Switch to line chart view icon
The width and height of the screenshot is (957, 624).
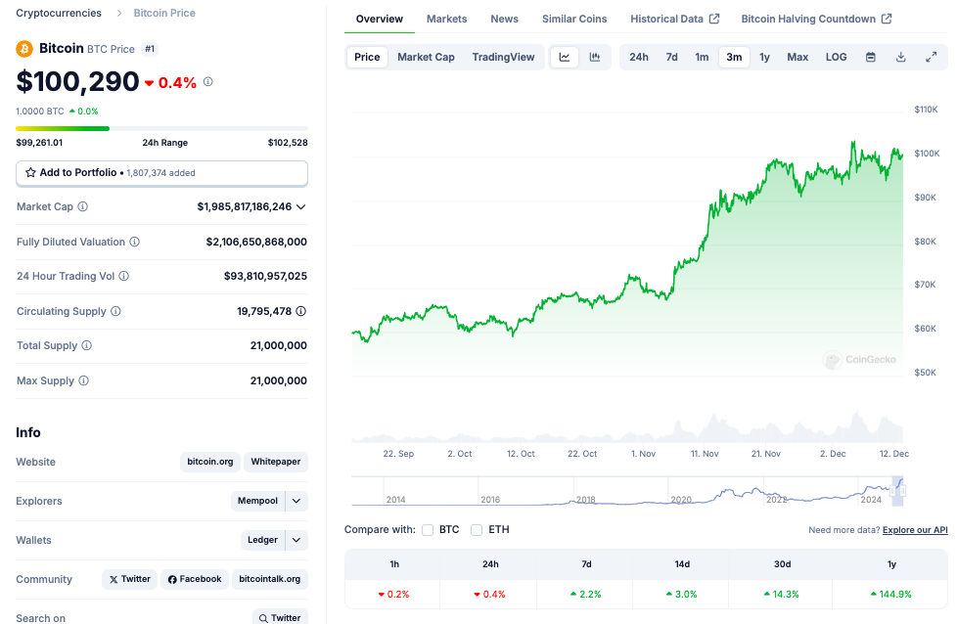point(565,58)
